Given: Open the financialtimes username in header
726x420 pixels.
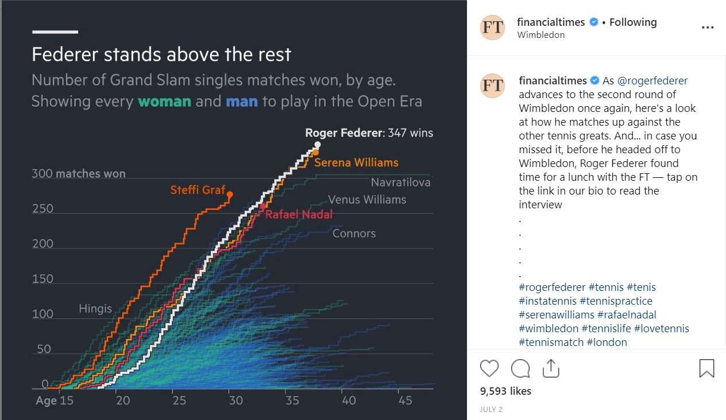Looking at the screenshot, I should click(x=551, y=22).
